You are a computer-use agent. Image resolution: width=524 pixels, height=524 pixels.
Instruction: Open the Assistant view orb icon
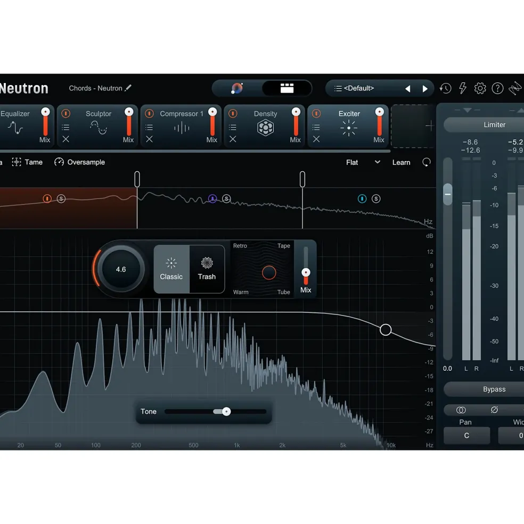pyautogui.click(x=237, y=88)
